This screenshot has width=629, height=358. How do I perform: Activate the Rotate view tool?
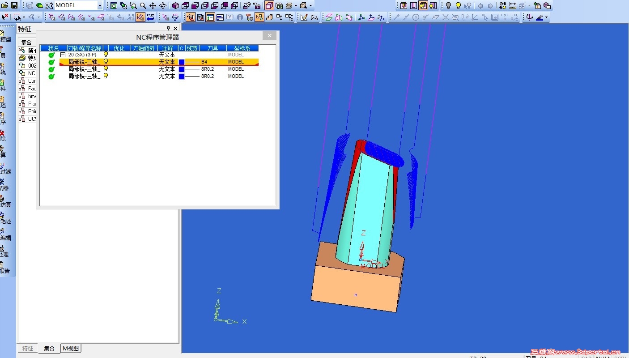163,5
